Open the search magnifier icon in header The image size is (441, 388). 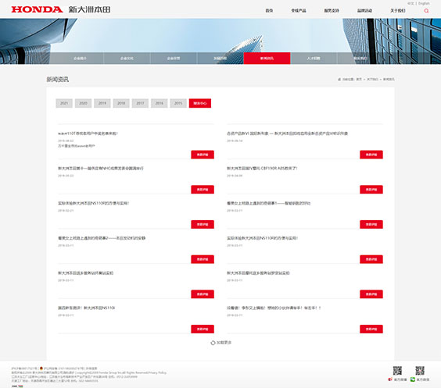426,11
